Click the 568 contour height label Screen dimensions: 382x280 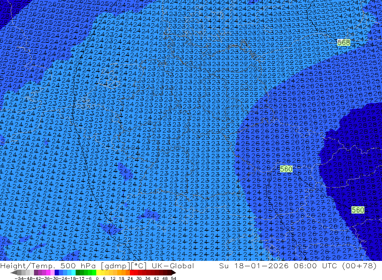pos(344,43)
